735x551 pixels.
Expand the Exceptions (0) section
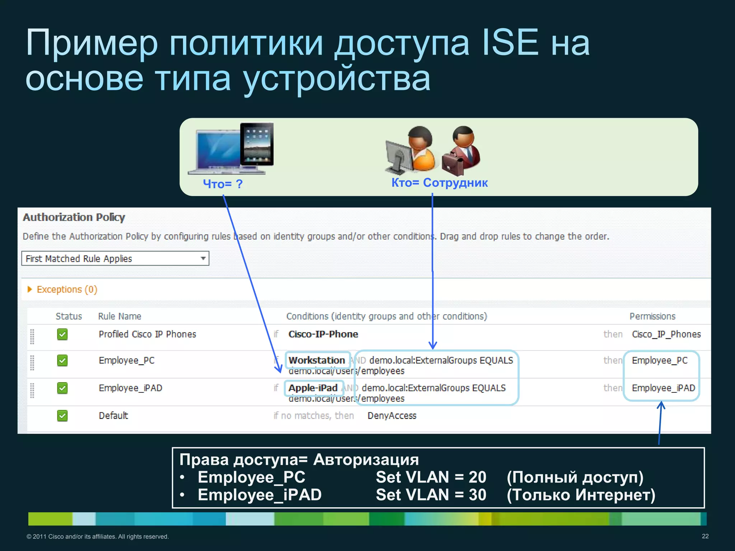pyautogui.click(x=62, y=289)
